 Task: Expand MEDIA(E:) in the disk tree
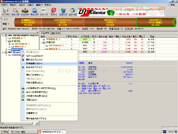pyautogui.click(x=10, y=47)
